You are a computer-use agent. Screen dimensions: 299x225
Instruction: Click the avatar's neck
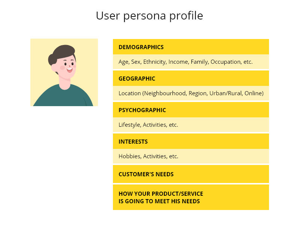[65, 83]
